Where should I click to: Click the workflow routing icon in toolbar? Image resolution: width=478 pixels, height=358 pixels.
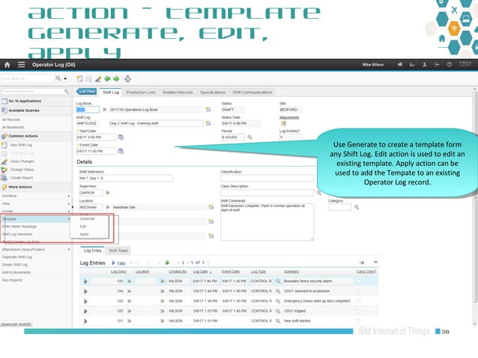(x=127, y=79)
